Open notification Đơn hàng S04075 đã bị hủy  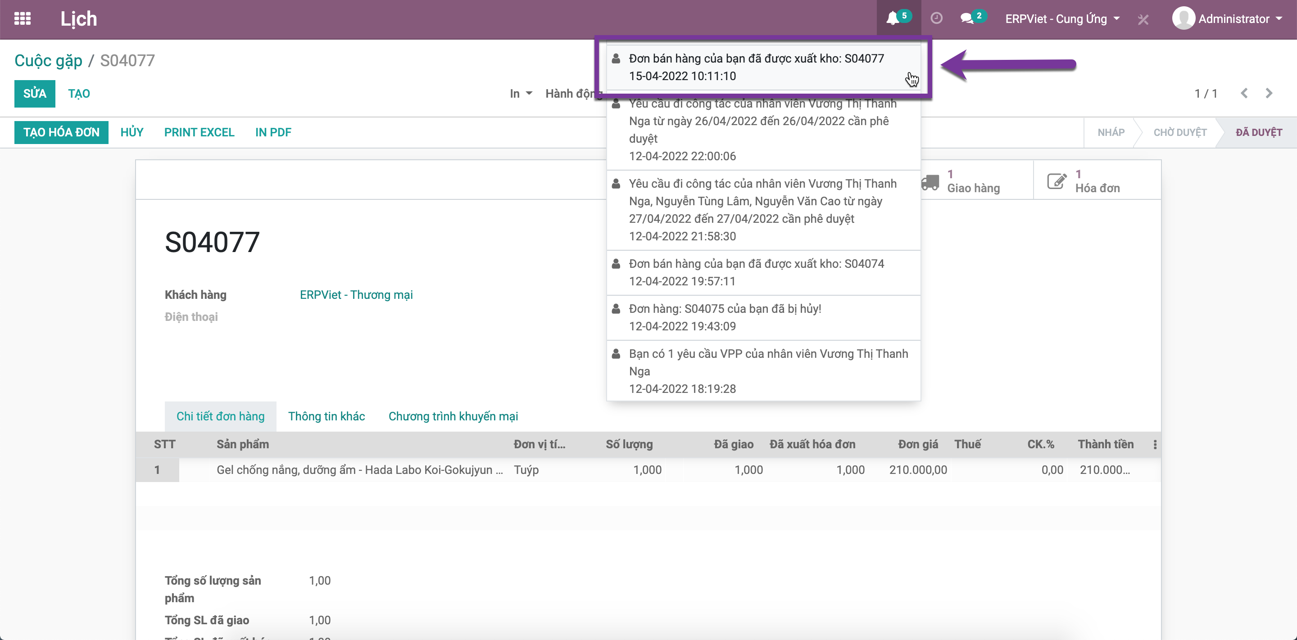click(x=763, y=317)
